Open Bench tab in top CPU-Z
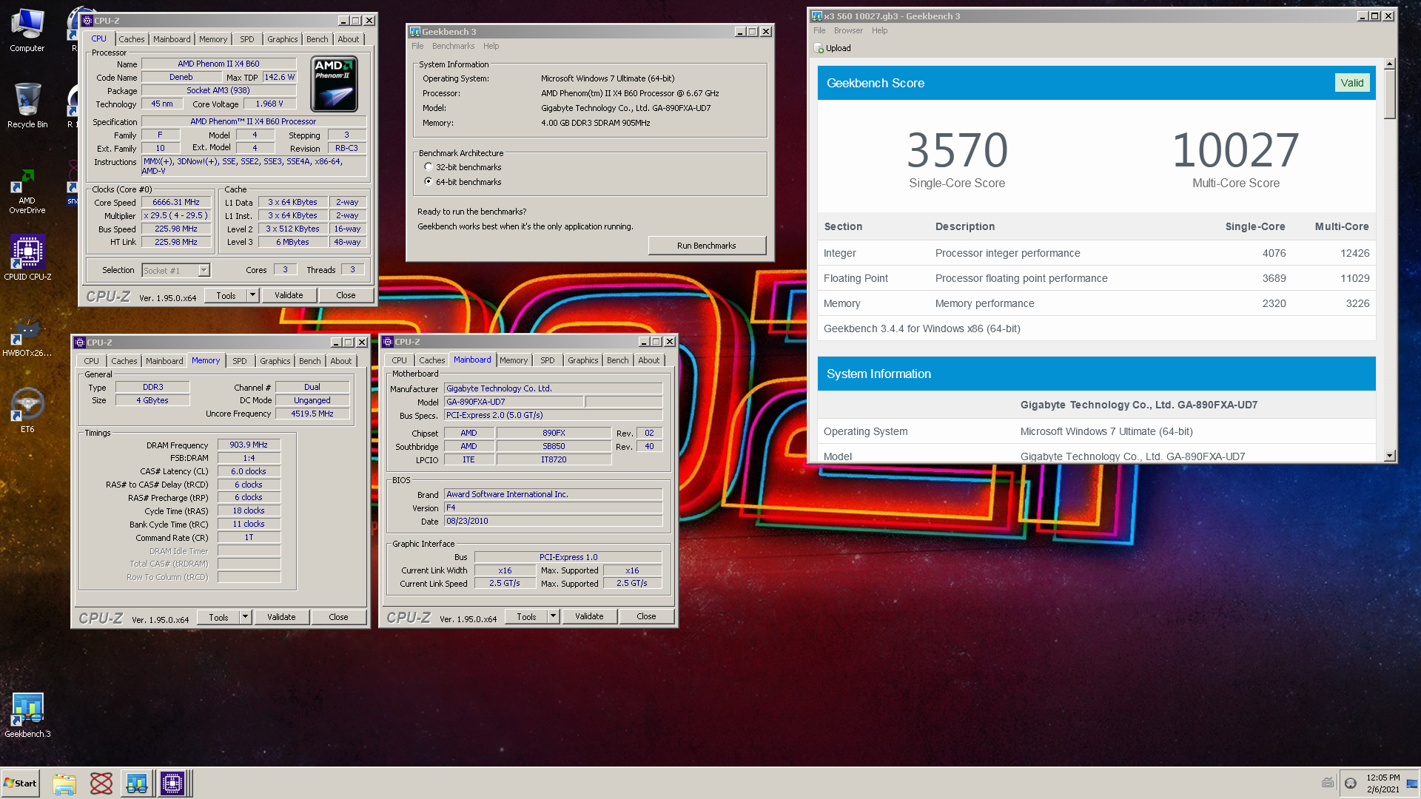This screenshot has width=1421, height=799. pos(317,39)
